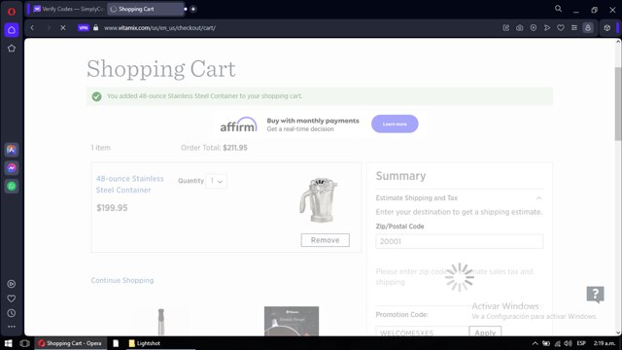This screenshot has width=622, height=350.
Task: Click the edit-page toolbar icon
Action: pyautogui.click(x=506, y=28)
